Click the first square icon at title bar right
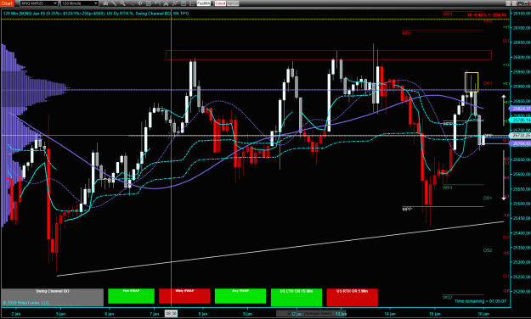Viewport: 531px width, 319px height. [509, 3]
